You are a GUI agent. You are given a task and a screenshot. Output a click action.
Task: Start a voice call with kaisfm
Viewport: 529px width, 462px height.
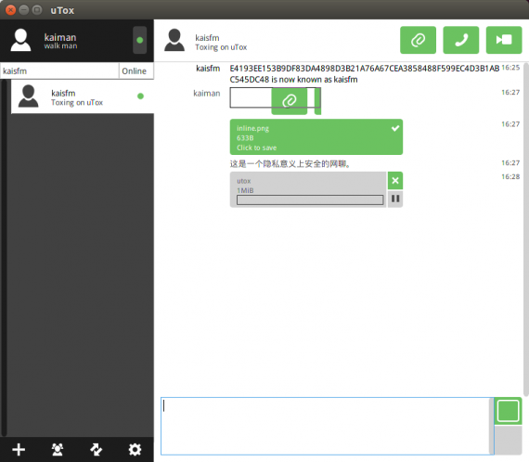pyautogui.click(x=461, y=40)
